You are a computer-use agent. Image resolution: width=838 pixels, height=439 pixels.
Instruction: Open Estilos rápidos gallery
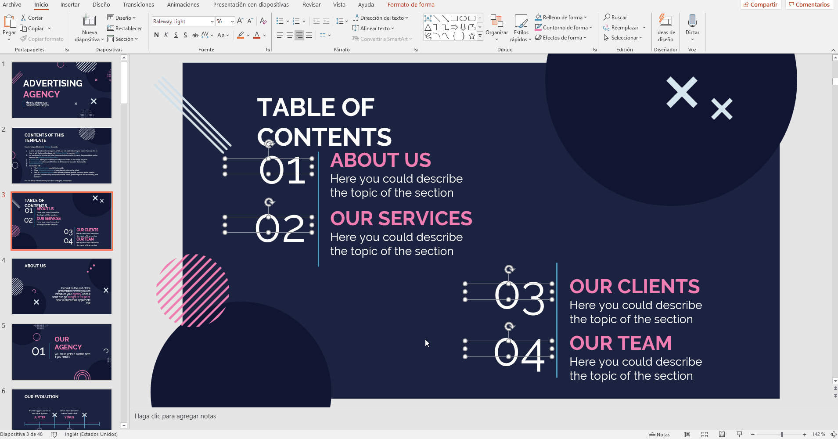tap(521, 28)
